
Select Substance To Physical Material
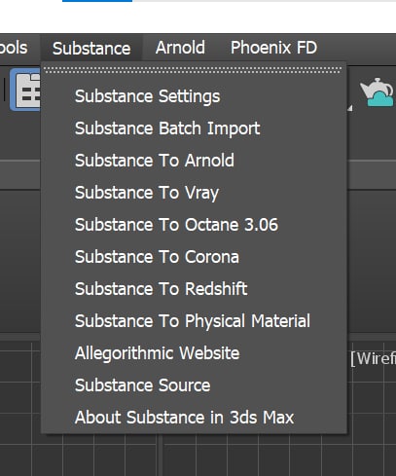(194, 321)
